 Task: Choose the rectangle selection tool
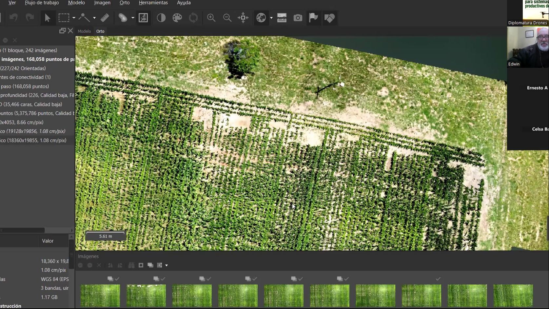coord(64,18)
